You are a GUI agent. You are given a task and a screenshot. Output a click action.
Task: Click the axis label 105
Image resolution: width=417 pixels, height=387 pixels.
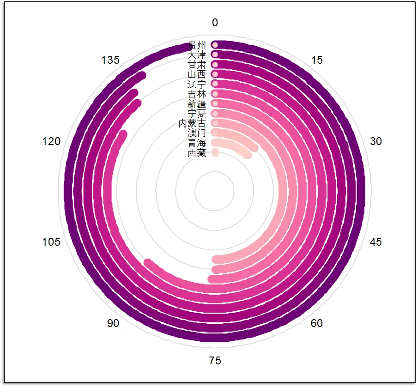tap(51, 242)
